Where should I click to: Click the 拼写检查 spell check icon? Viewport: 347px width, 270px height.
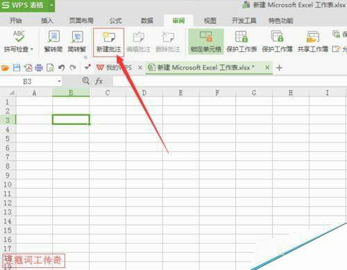(x=19, y=37)
